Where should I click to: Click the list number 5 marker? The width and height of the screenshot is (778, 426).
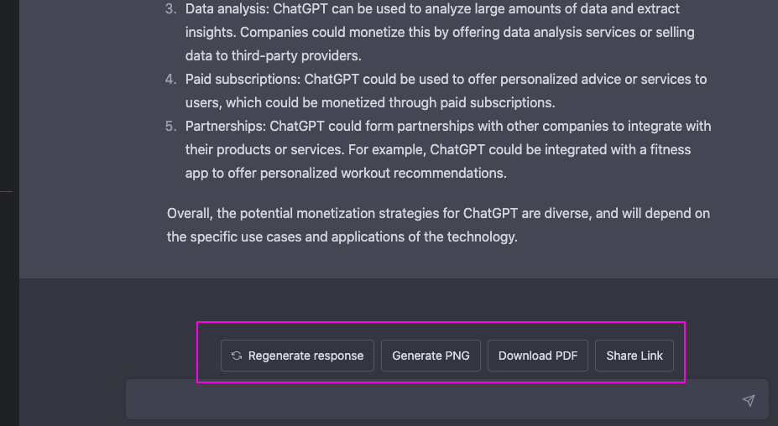pos(170,127)
